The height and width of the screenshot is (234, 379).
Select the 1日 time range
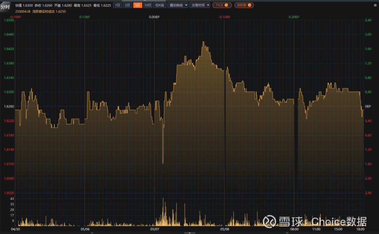[x=118, y=5]
